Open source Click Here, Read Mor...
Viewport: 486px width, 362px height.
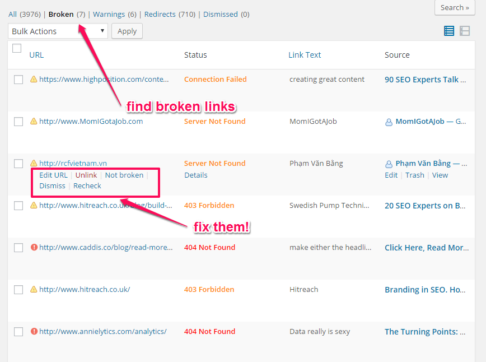click(x=427, y=248)
